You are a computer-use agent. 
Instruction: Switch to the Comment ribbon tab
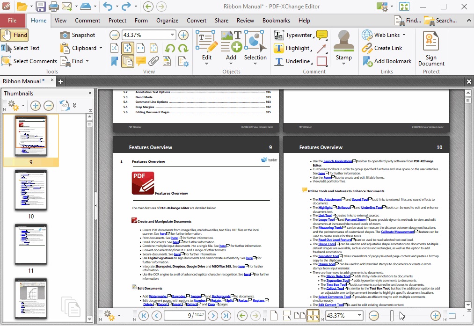point(88,20)
